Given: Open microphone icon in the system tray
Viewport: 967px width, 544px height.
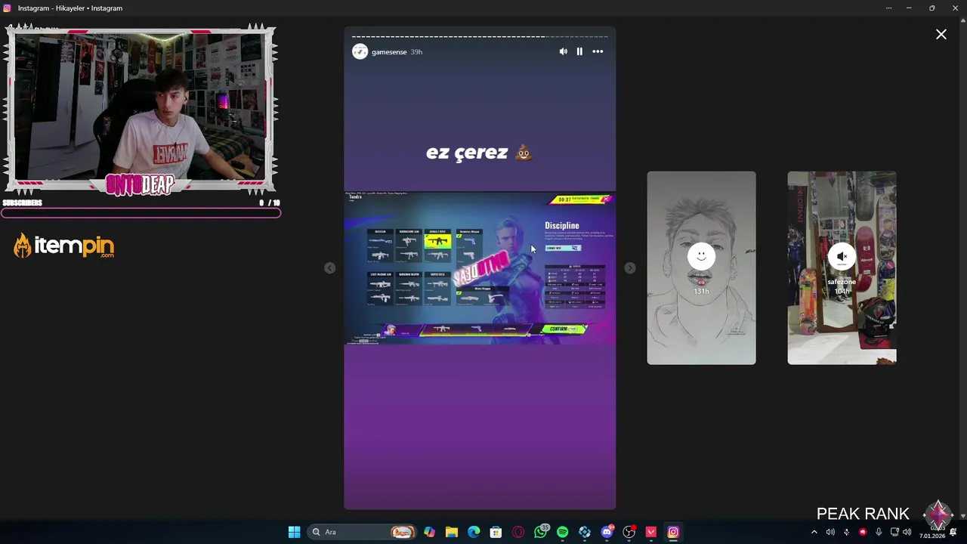Looking at the screenshot, I should pyautogui.click(x=879, y=532).
